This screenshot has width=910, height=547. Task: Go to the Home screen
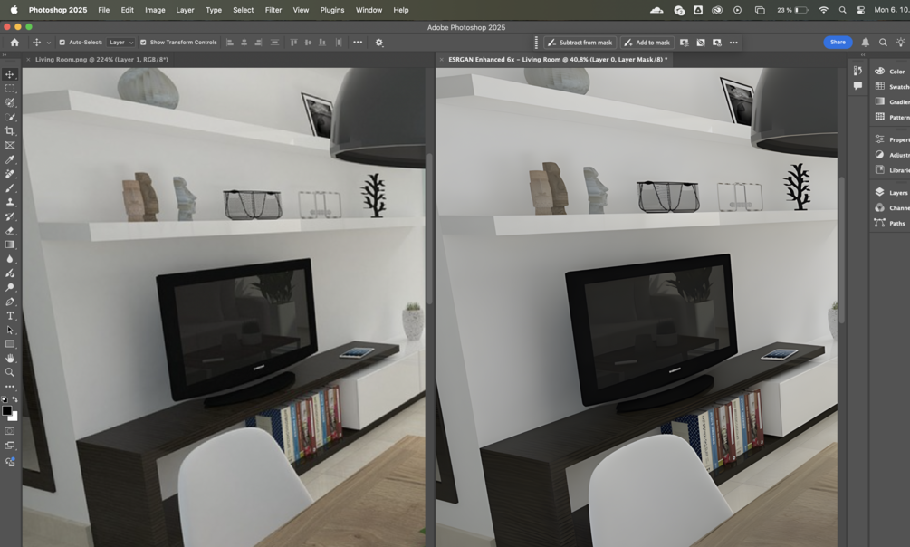pos(15,43)
